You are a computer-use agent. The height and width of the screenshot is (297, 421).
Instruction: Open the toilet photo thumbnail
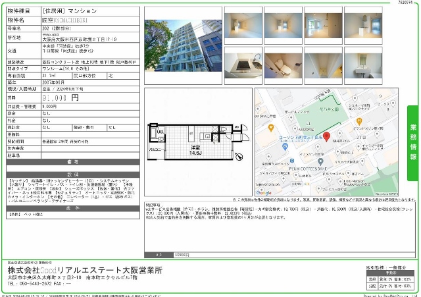pos(284,66)
